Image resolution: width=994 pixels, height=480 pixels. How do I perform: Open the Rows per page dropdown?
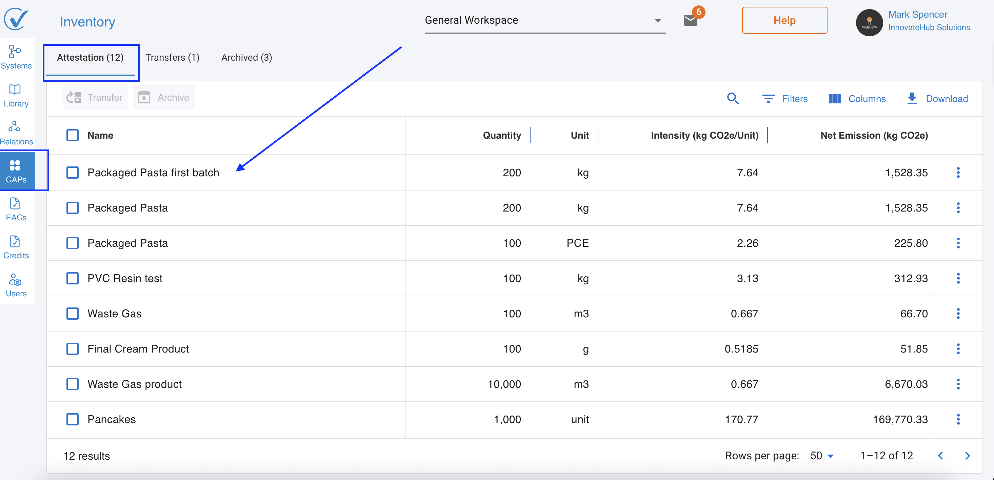[822, 456]
